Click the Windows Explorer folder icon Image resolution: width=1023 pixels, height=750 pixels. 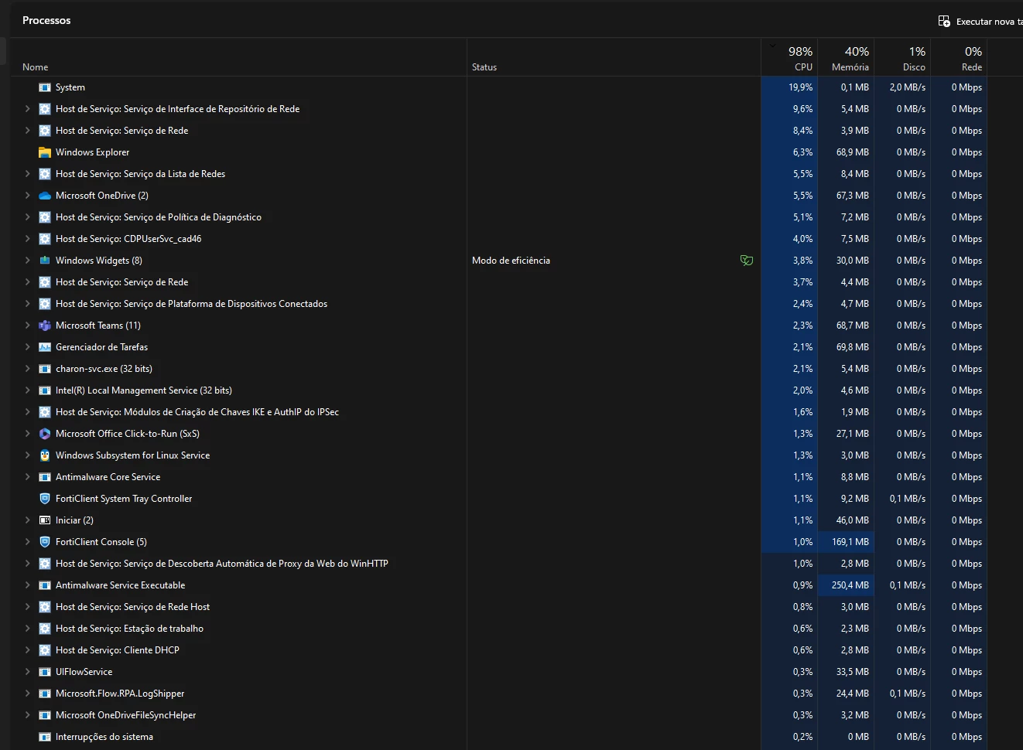pyautogui.click(x=45, y=152)
